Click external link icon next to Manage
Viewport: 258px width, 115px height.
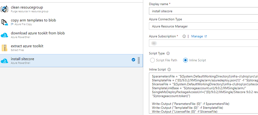tap(206, 36)
